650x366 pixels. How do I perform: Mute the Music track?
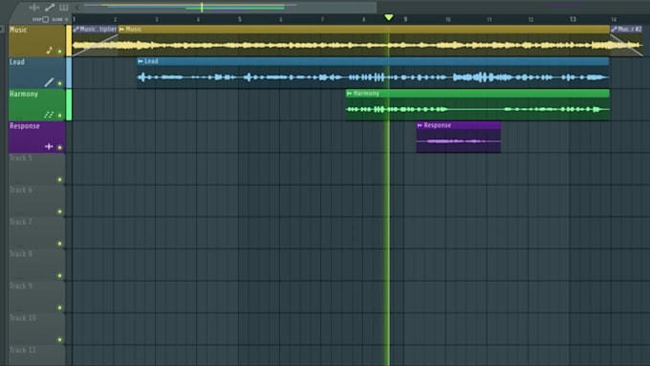[x=59, y=52]
